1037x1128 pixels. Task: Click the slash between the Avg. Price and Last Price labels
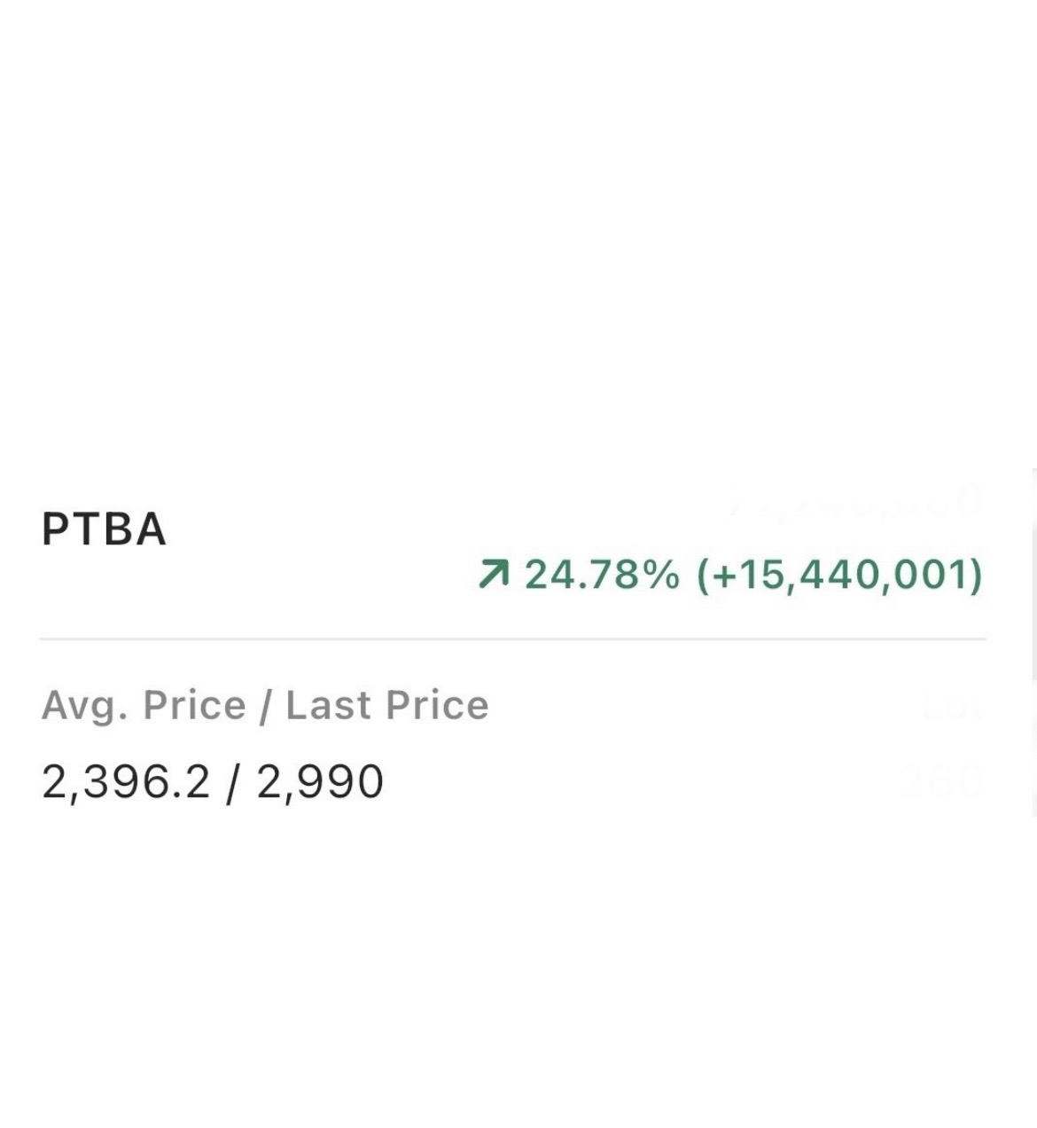[265, 706]
